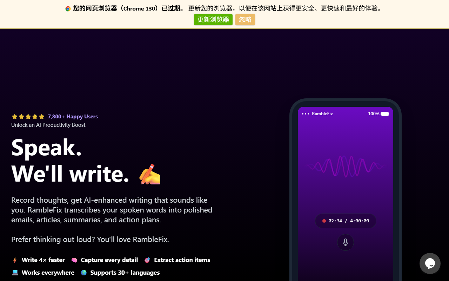
Task: Click the Speak. headline
Action: point(47,147)
